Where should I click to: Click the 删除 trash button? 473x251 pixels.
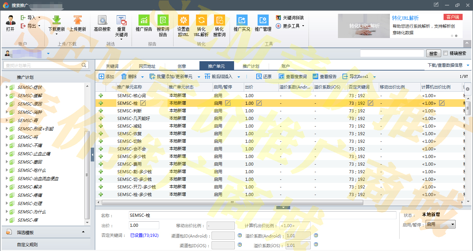[x=129, y=77]
